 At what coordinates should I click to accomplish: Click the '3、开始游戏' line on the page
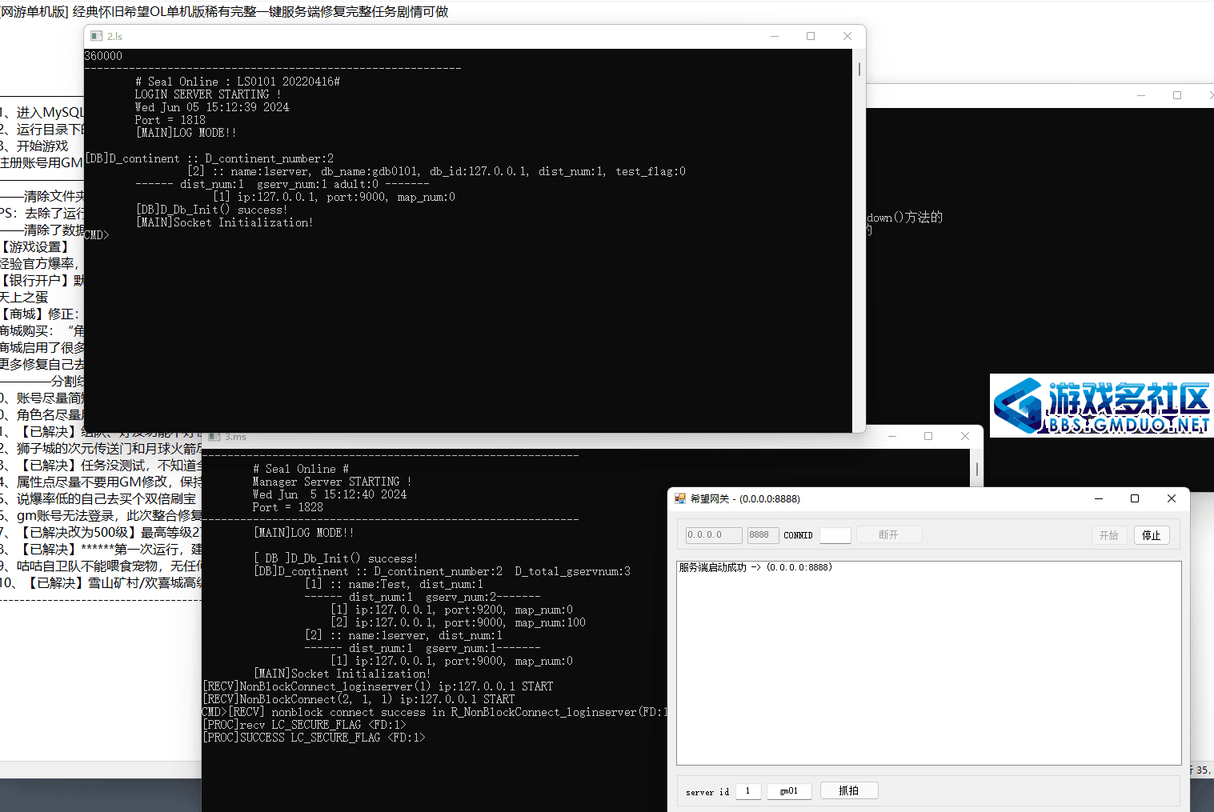tap(34, 146)
